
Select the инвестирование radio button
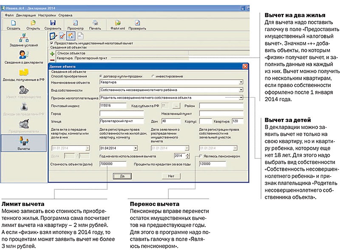point(153,76)
